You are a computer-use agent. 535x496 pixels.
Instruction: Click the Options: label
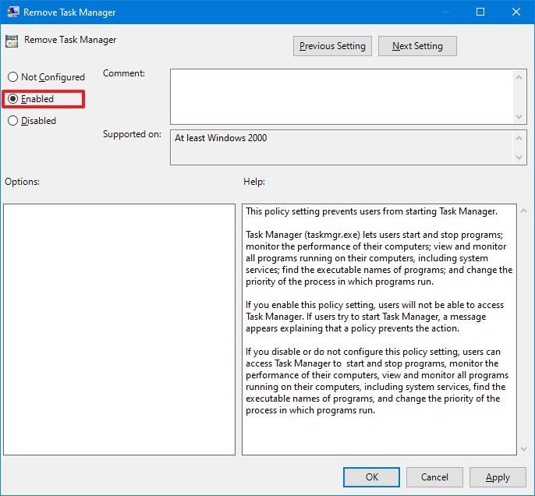22,182
